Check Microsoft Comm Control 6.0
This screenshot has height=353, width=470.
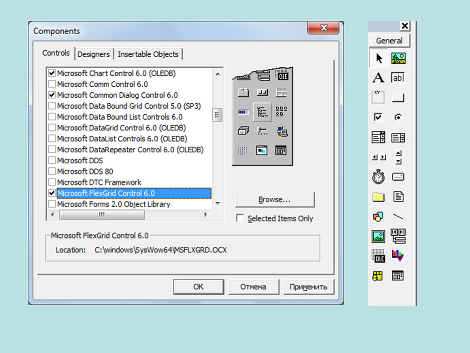pyautogui.click(x=52, y=84)
